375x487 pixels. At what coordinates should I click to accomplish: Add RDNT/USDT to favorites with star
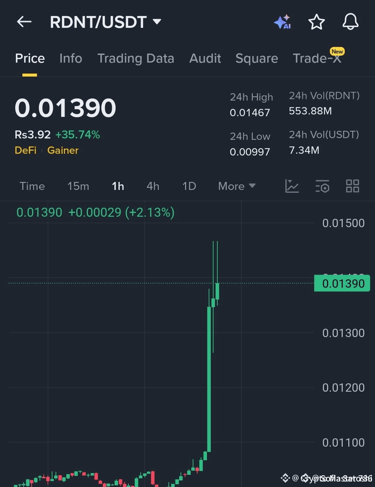pos(317,22)
